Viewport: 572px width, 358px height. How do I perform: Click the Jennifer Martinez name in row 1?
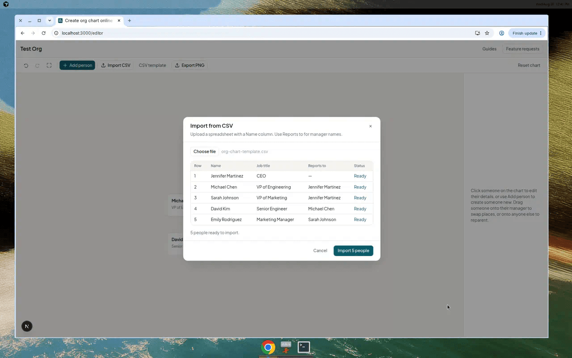coord(227,176)
